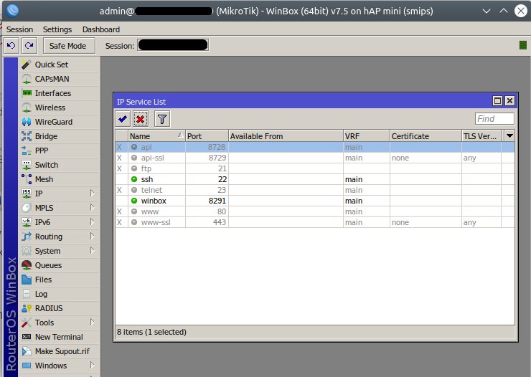Click port 443 cell
The image size is (531, 377).
tap(207, 222)
